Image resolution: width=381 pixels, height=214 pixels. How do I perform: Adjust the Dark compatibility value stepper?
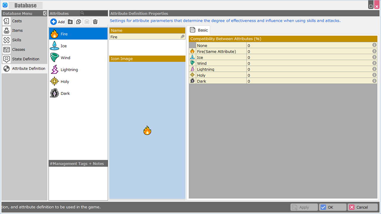374,81
